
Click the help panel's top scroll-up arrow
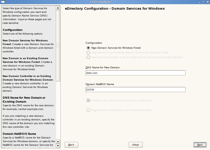(x=58, y=8)
